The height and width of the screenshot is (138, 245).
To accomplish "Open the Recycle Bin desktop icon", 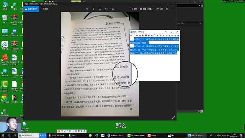I will point(5,19).
